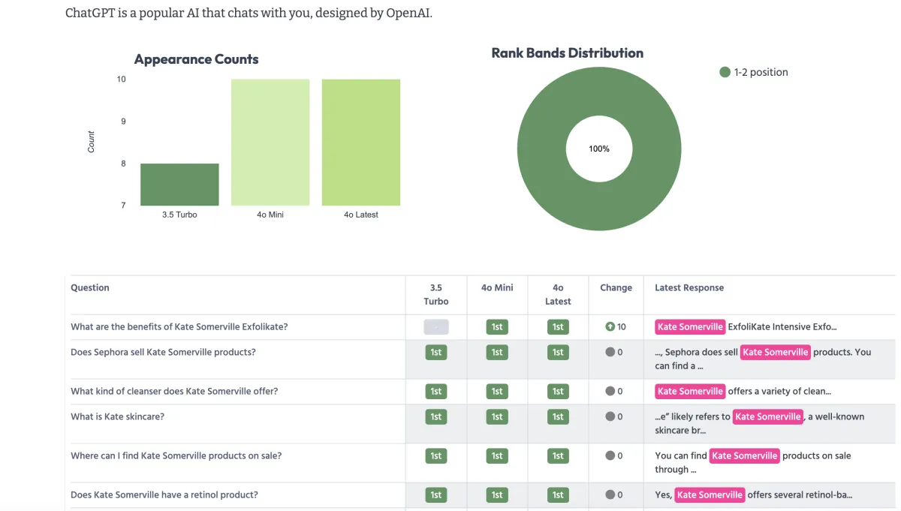Click the "4o Mini" x-axis label under the chart
Screen dimensions: 901x511
(270, 215)
